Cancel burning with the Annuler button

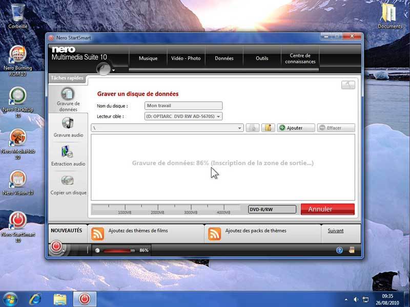click(x=327, y=209)
